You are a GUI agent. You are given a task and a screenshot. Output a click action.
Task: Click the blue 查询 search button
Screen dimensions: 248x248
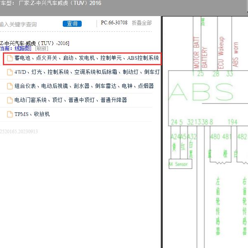pyautogui.click(x=72, y=24)
